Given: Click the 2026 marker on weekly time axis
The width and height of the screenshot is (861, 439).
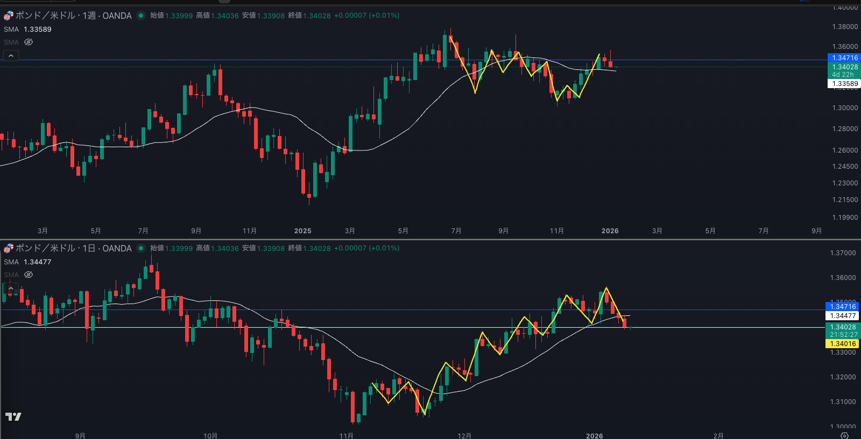Looking at the screenshot, I should point(610,231).
